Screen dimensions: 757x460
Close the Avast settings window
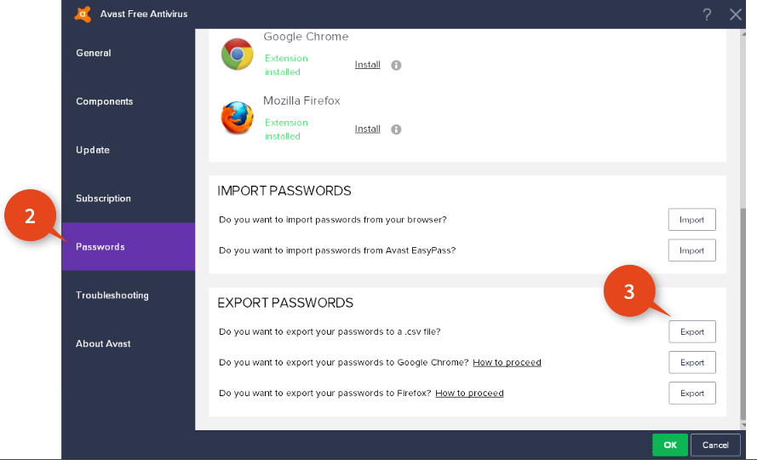click(x=735, y=14)
